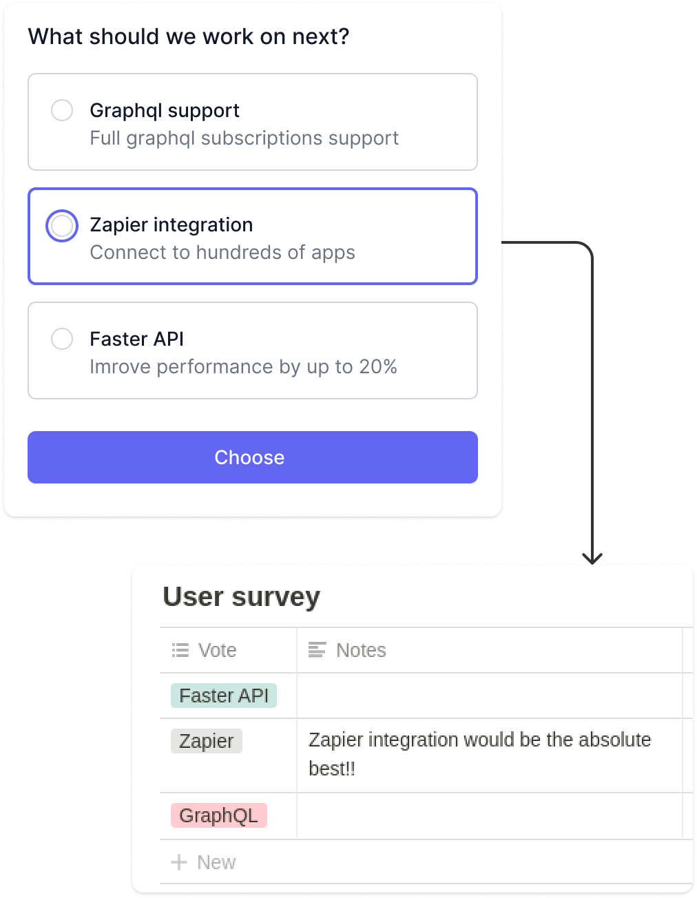
Task: Select the Faster API radio button
Action: 62,339
